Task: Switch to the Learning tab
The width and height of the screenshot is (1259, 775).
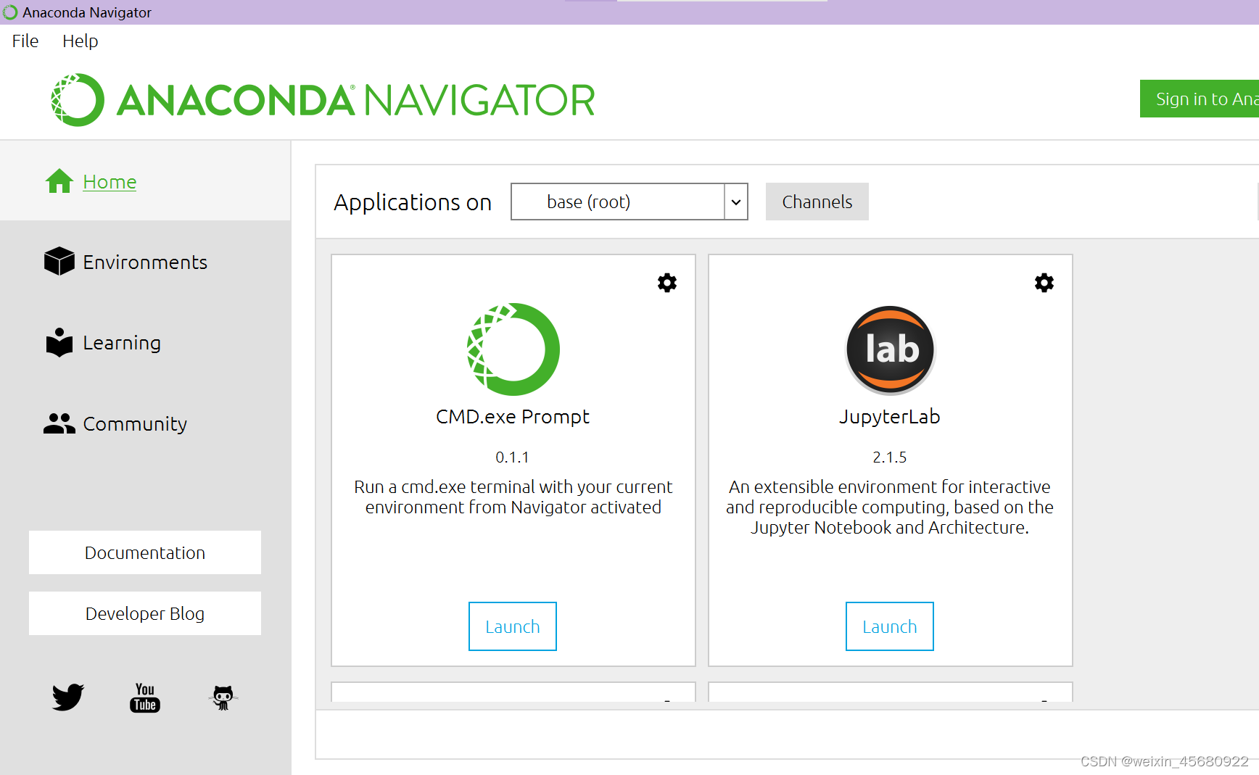Action: tap(122, 342)
